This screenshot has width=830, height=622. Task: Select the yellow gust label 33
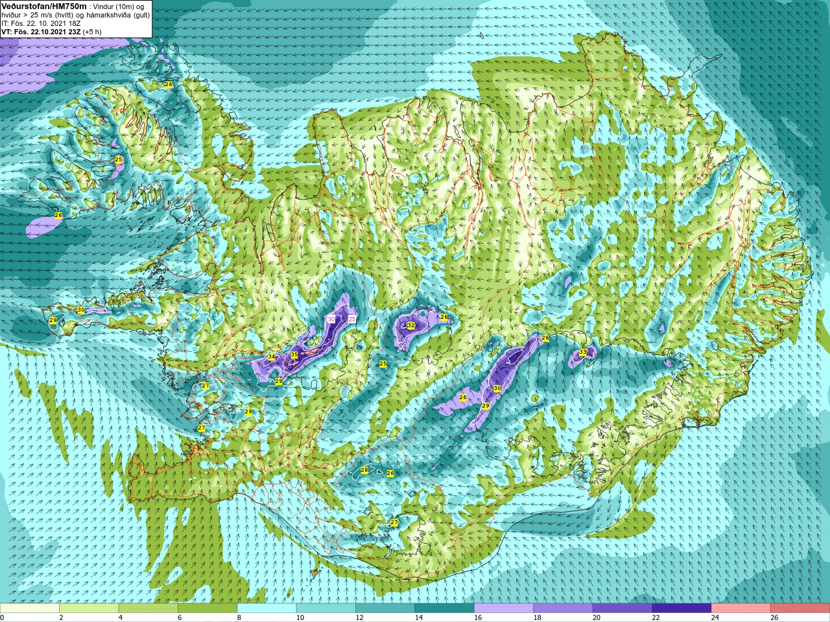click(x=582, y=352)
